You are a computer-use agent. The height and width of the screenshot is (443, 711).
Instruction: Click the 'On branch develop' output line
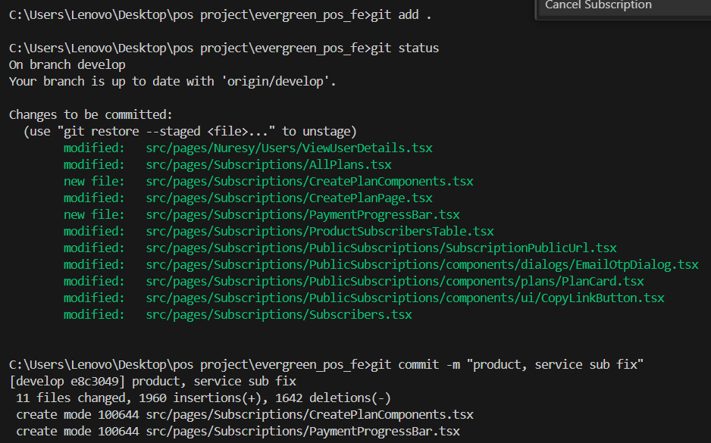tap(67, 65)
